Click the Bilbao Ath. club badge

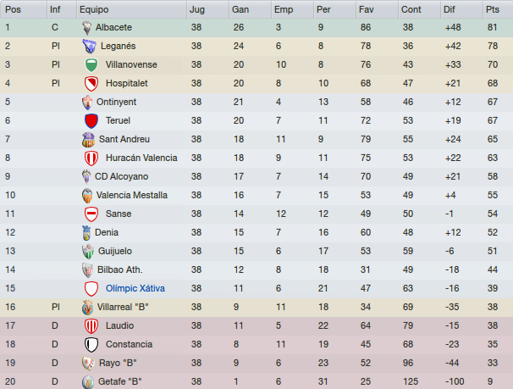[88, 270]
